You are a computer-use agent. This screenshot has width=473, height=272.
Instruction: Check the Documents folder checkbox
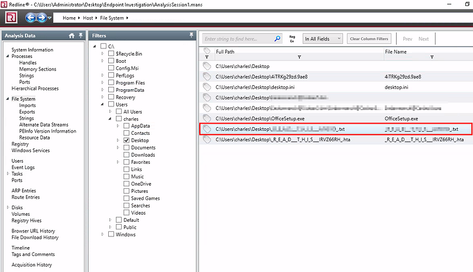click(x=127, y=147)
